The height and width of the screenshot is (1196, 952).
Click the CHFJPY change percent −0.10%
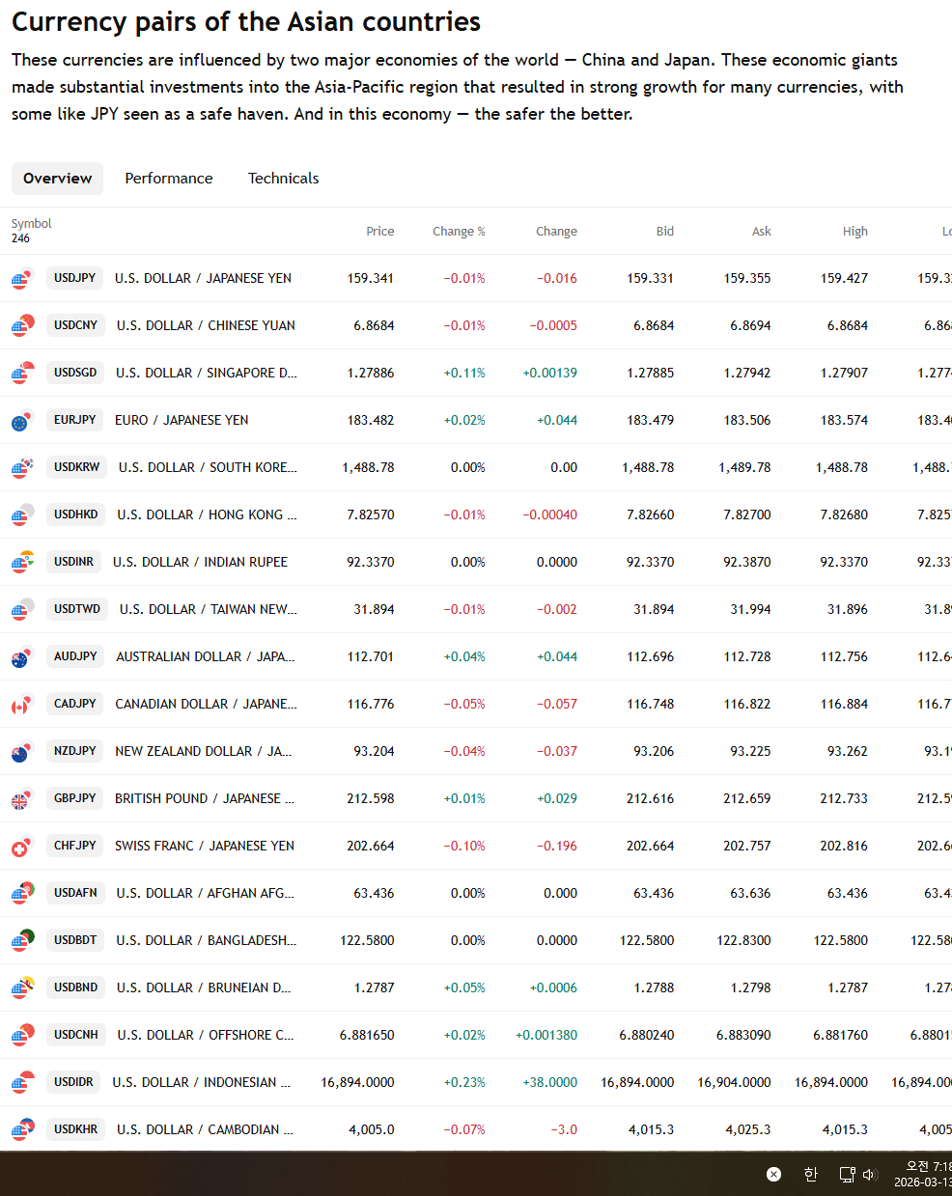pyautogui.click(x=464, y=846)
